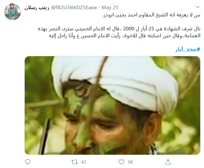Open the share tweet upload icon
This screenshot has width=204, height=168.
[x=168, y=162]
